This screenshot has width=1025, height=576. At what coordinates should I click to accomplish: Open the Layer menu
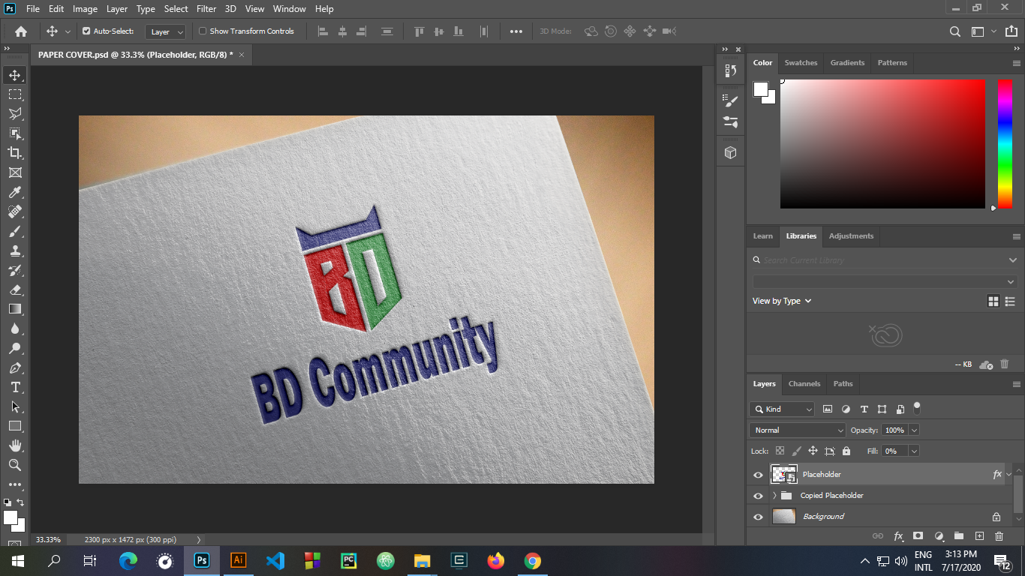click(x=117, y=9)
